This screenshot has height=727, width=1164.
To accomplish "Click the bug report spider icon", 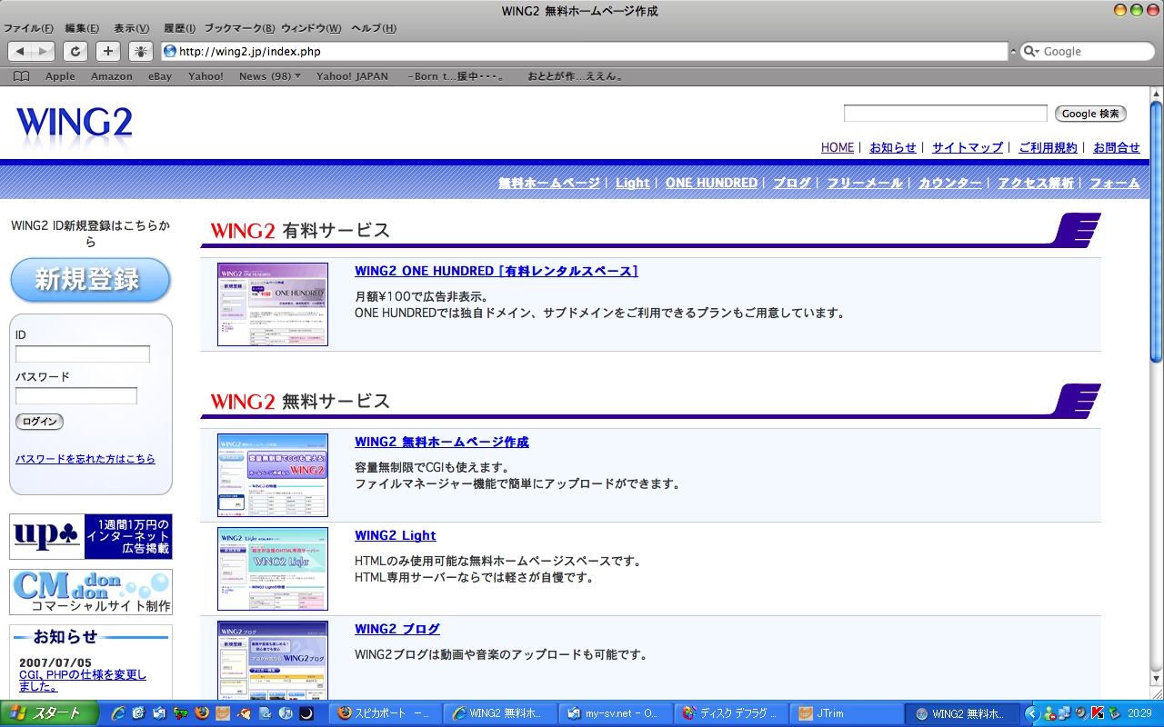I will point(141,52).
